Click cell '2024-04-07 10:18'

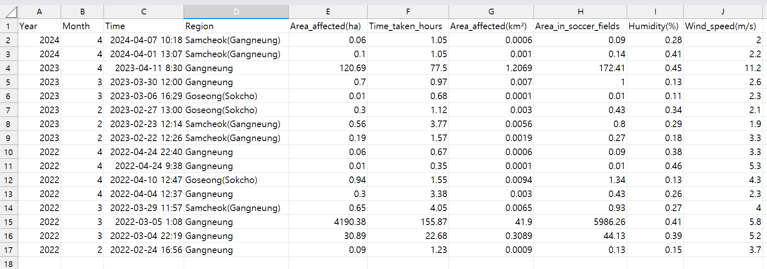[144, 40]
